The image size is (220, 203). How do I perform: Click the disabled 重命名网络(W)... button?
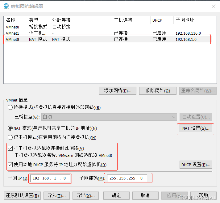coord(198,91)
